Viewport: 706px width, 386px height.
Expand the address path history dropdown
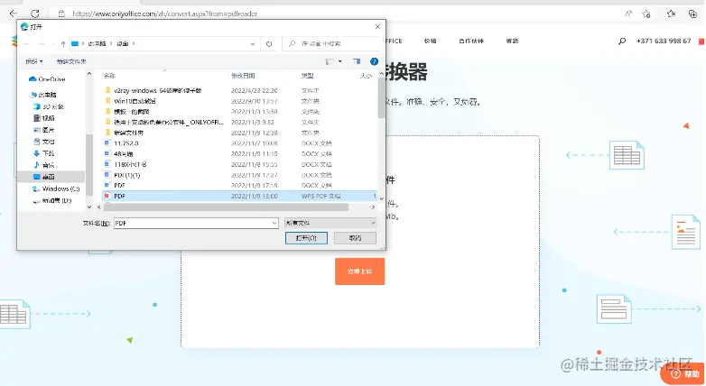(253, 43)
